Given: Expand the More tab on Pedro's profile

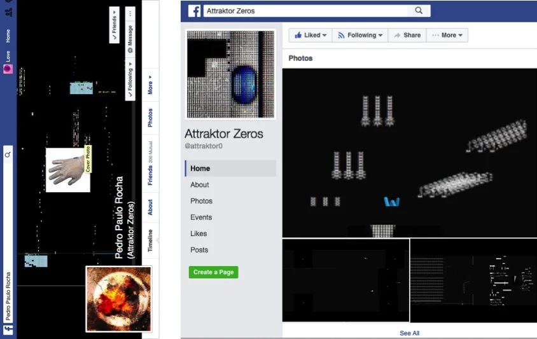Looking at the screenshot, I should point(150,85).
